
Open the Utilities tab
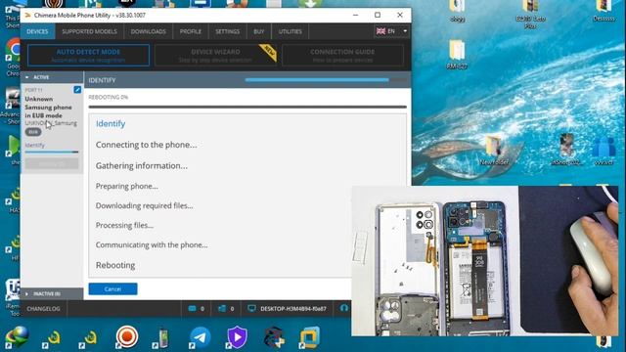pos(291,31)
